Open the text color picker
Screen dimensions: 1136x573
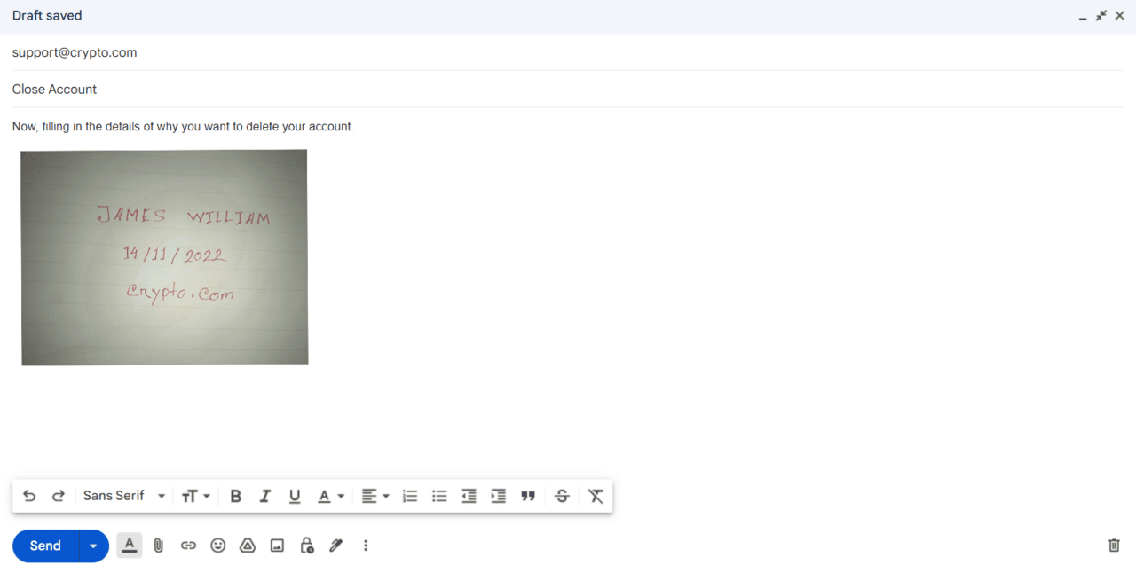pos(331,496)
